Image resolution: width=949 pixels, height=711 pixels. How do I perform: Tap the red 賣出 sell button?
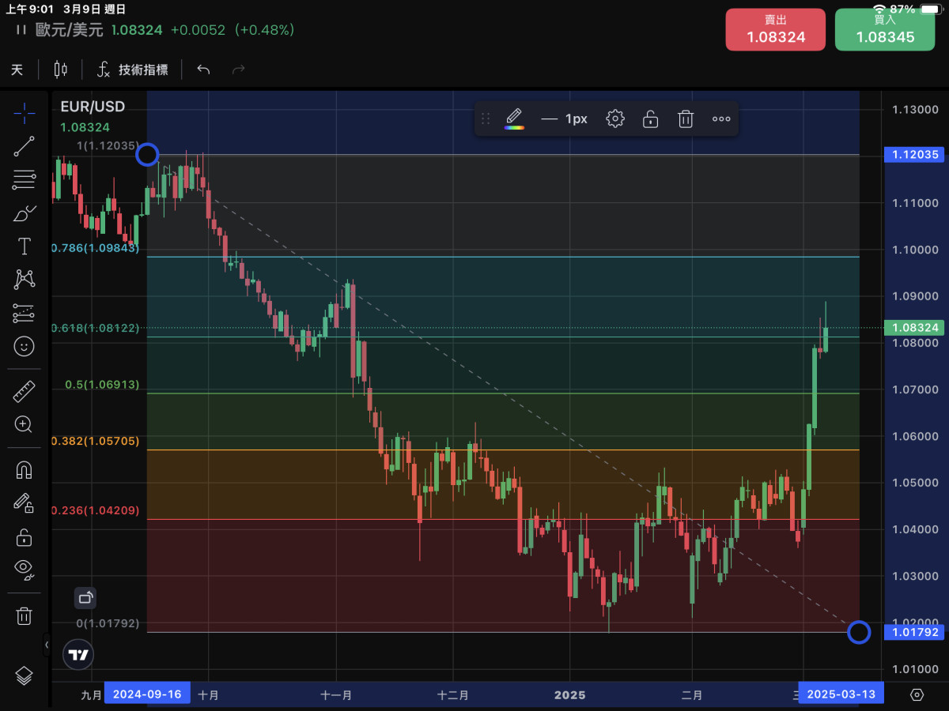point(775,30)
